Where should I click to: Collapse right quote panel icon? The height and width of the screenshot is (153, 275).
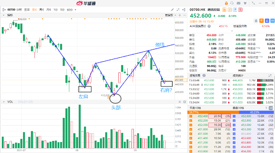click(x=184, y=10)
